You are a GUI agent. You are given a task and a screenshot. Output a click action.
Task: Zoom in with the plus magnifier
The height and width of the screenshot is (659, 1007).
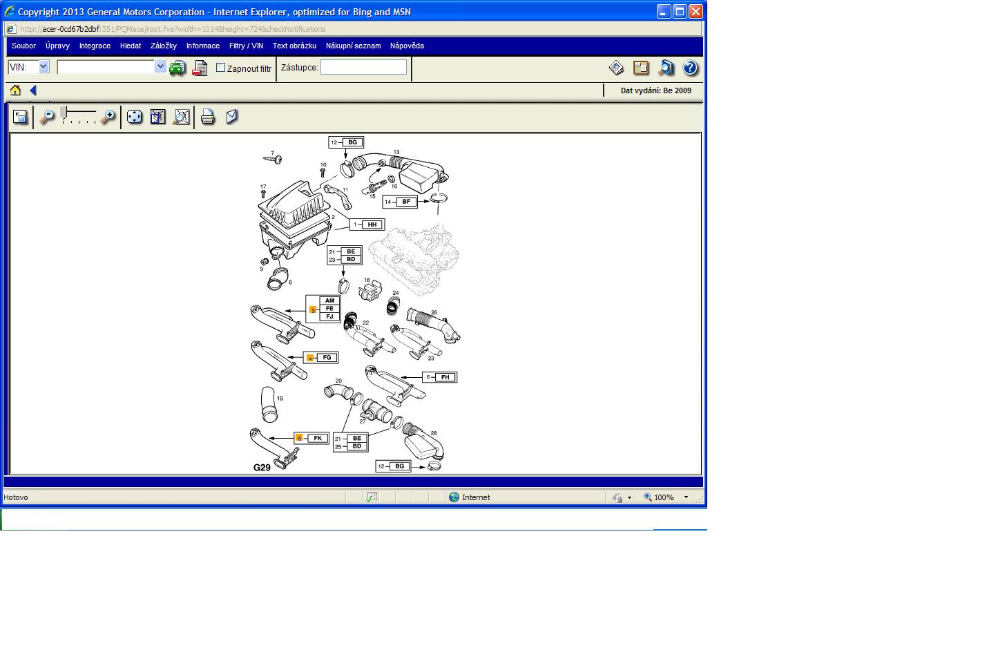[108, 117]
